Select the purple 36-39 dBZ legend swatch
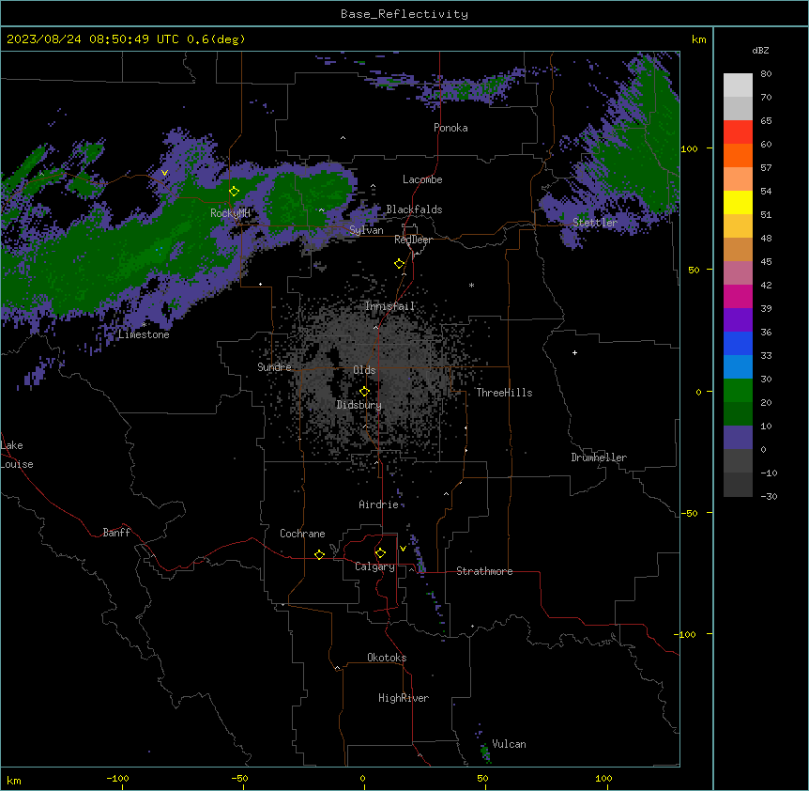The width and height of the screenshot is (809, 791). 738,320
